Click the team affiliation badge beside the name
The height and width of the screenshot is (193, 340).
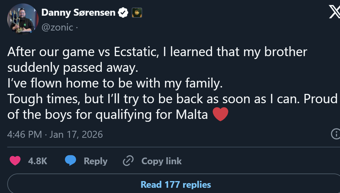pos(137,12)
